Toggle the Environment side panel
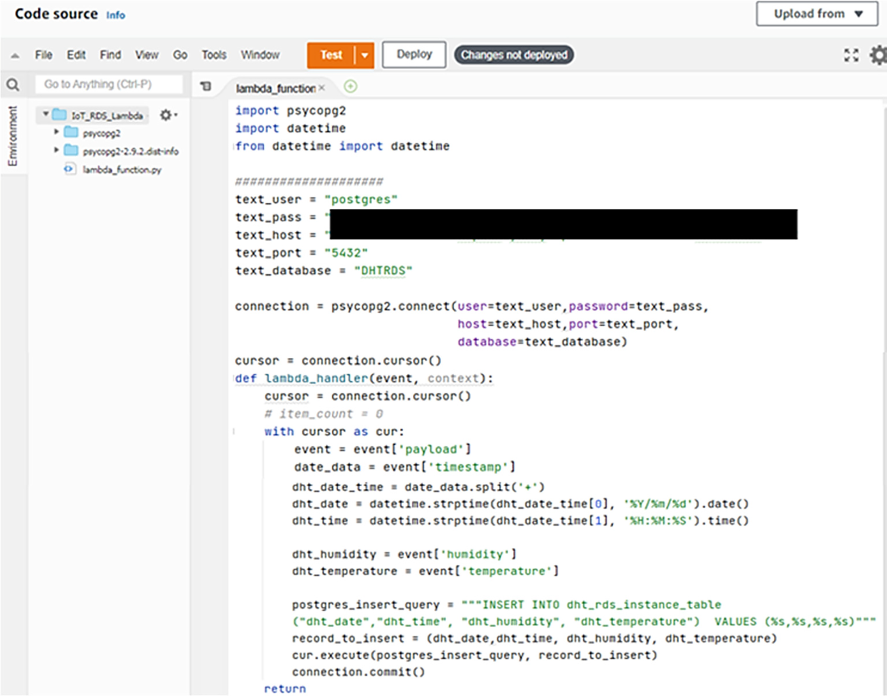Image resolution: width=887 pixels, height=696 pixels. tap(13, 136)
